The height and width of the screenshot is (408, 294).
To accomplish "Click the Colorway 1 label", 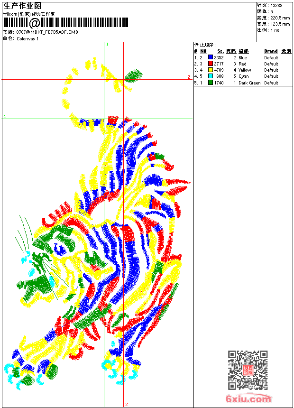I will [28, 39].
